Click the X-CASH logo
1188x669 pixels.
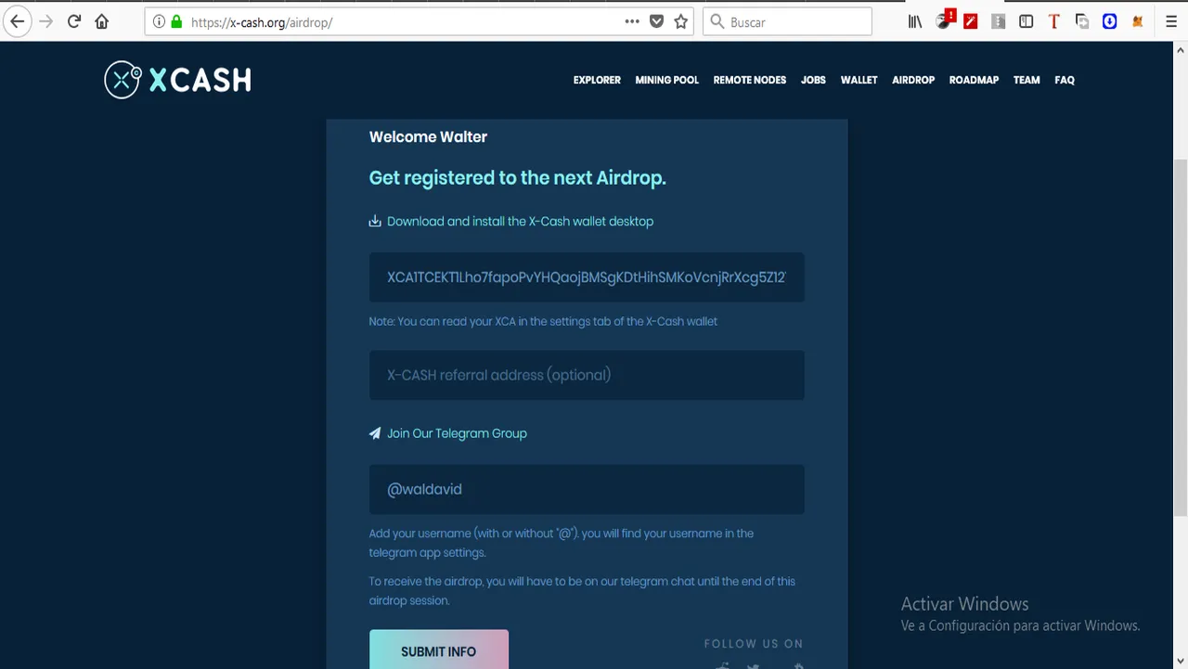coord(177,80)
